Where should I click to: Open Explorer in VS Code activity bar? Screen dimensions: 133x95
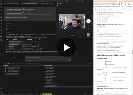(1, 4)
